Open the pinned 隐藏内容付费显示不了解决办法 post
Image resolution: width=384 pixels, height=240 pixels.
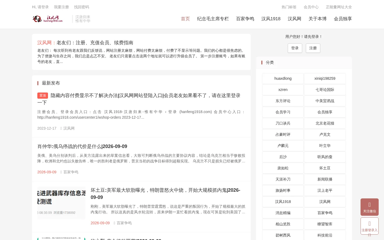click(x=139, y=99)
